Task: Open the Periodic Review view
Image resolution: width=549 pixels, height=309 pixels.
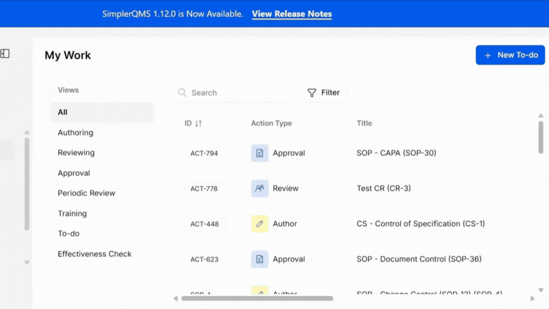Action: [x=87, y=193]
